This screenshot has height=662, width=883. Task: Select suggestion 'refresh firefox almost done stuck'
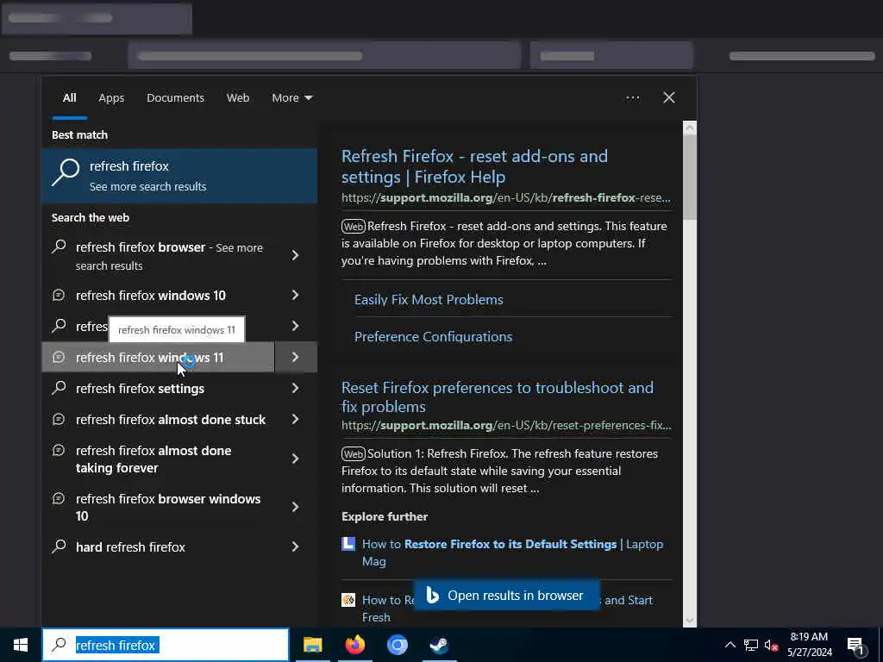(158, 420)
